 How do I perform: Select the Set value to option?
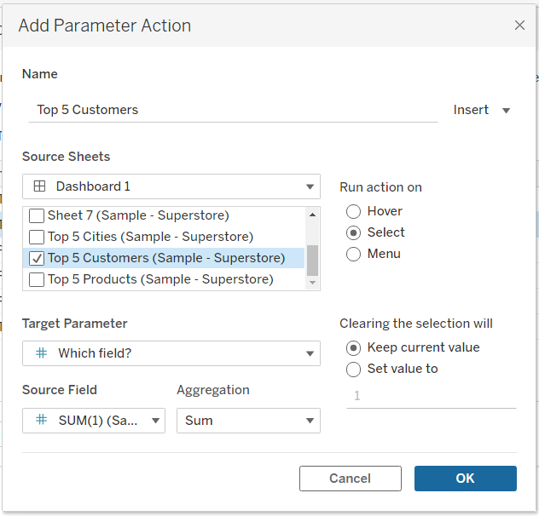[x=354, y=369]
